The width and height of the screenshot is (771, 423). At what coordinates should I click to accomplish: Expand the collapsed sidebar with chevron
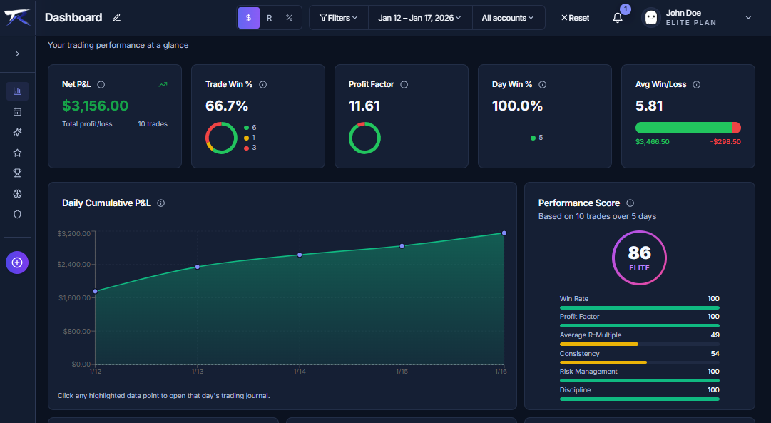[17, 54]
